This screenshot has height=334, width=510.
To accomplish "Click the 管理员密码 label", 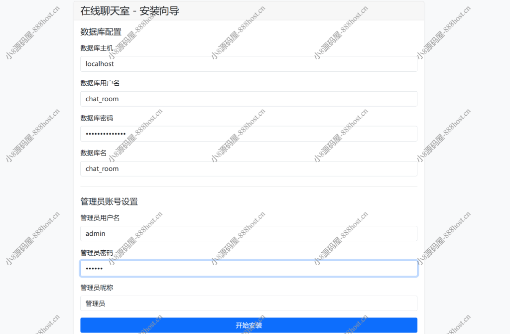I will click(x=97, y=253).
